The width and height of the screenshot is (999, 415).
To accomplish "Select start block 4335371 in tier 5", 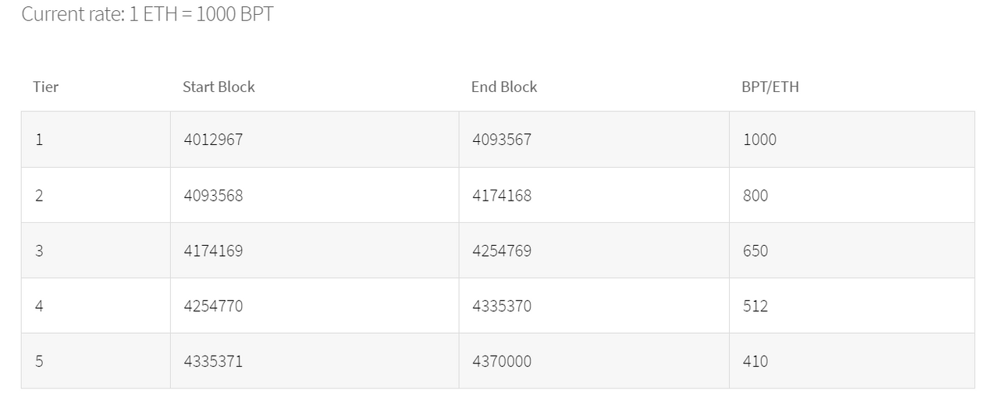I will point(315,361).
